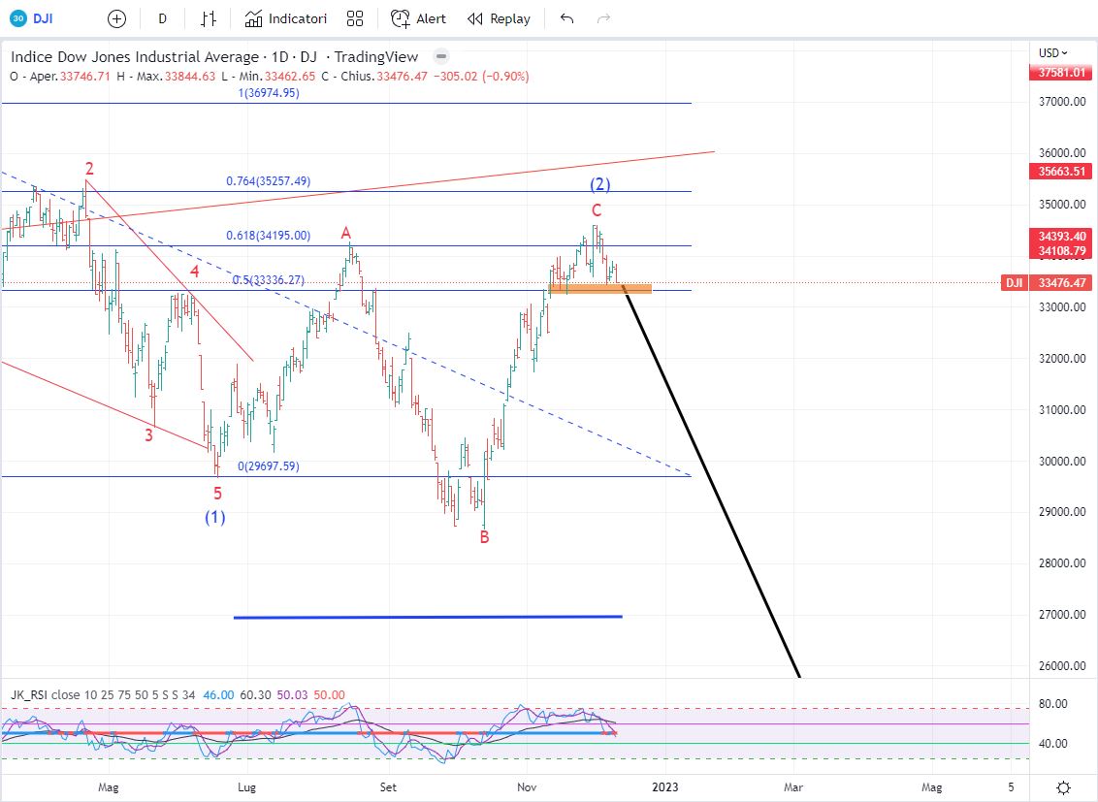Select the red wave label C
The image size is (1098, 802).
point(597,209)
